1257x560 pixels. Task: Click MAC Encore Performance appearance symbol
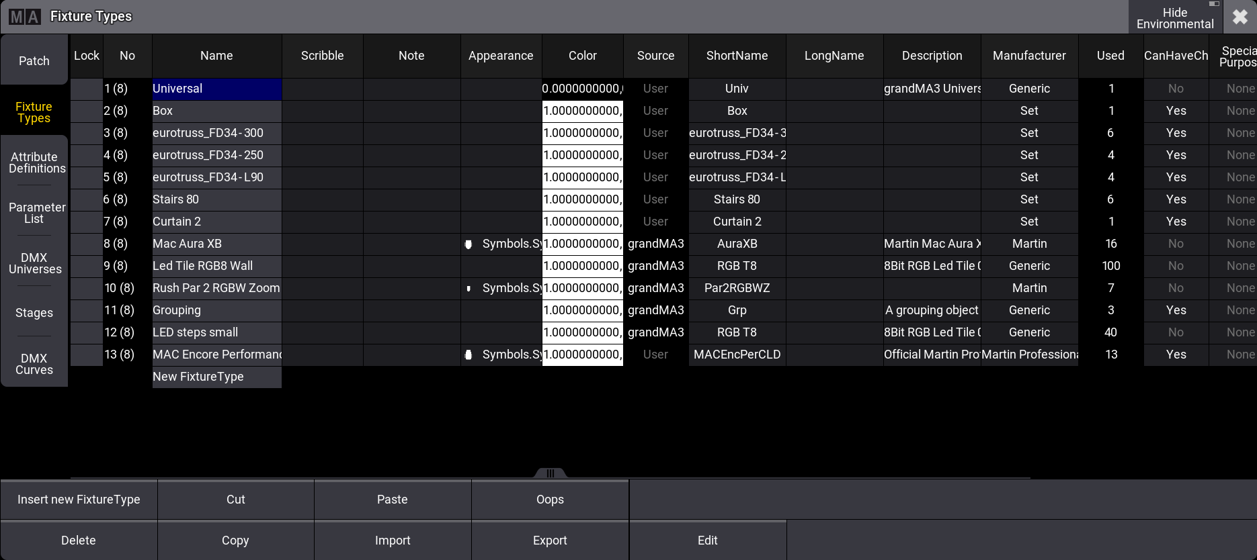[x=469, y=355]
